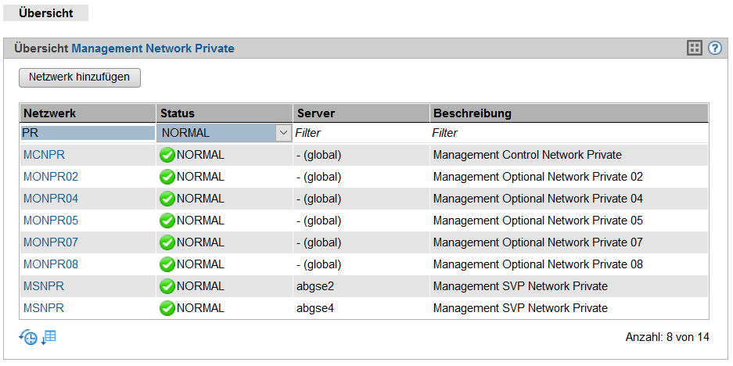Click the Netzwerk filter field containing PR
Image resolution: width=733 pixels, height=366 pixels.
[x=87, y=133]
